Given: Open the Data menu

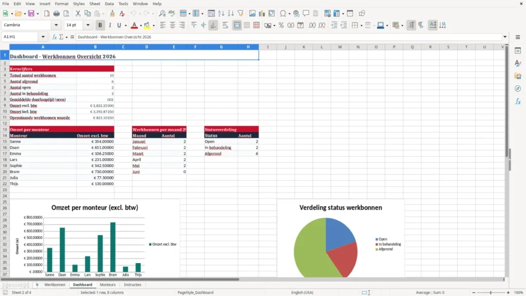Looking at the screenshot, I should point(109,4).
